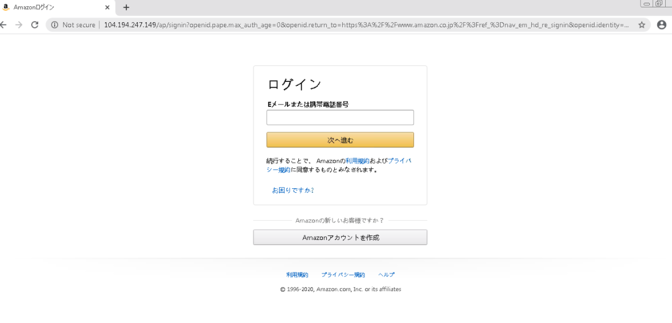Open a new tab with the plus icon
Image resolution: width=672 pixels, height=323 pixels.
[126, 7]
